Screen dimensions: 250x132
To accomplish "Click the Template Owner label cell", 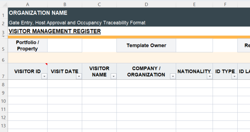I will tap(146, 45).
